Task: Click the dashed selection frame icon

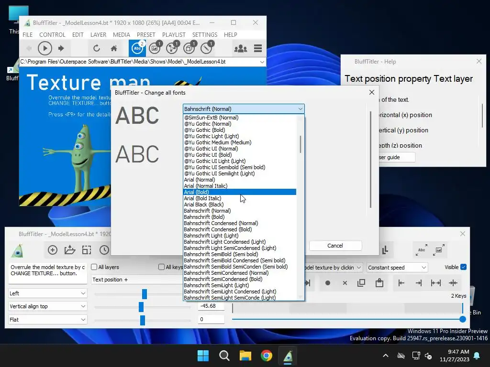Action: click(x=87, y=250)
